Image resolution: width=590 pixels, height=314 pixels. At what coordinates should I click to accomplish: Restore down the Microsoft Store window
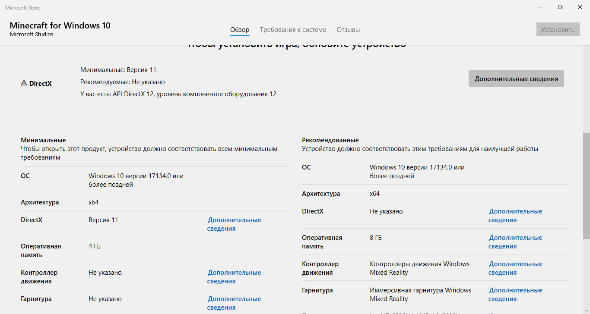click(560, 7)
